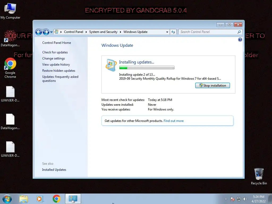This screenshot has width=272, height=204.
Task: Select bottom UJWVJER-D text file icon
Action: click(10, 149)
